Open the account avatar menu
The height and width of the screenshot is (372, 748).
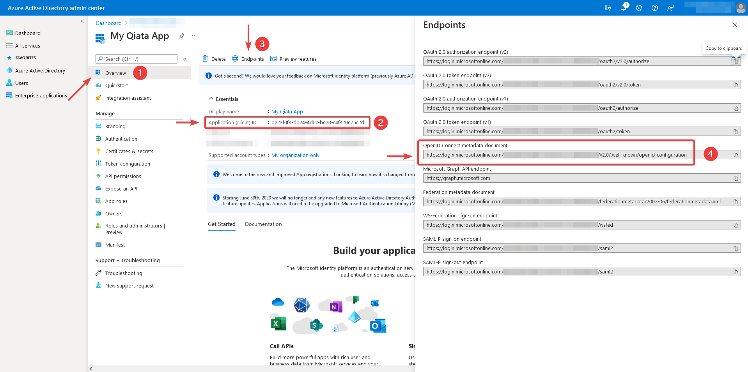(x=740, y=8)
